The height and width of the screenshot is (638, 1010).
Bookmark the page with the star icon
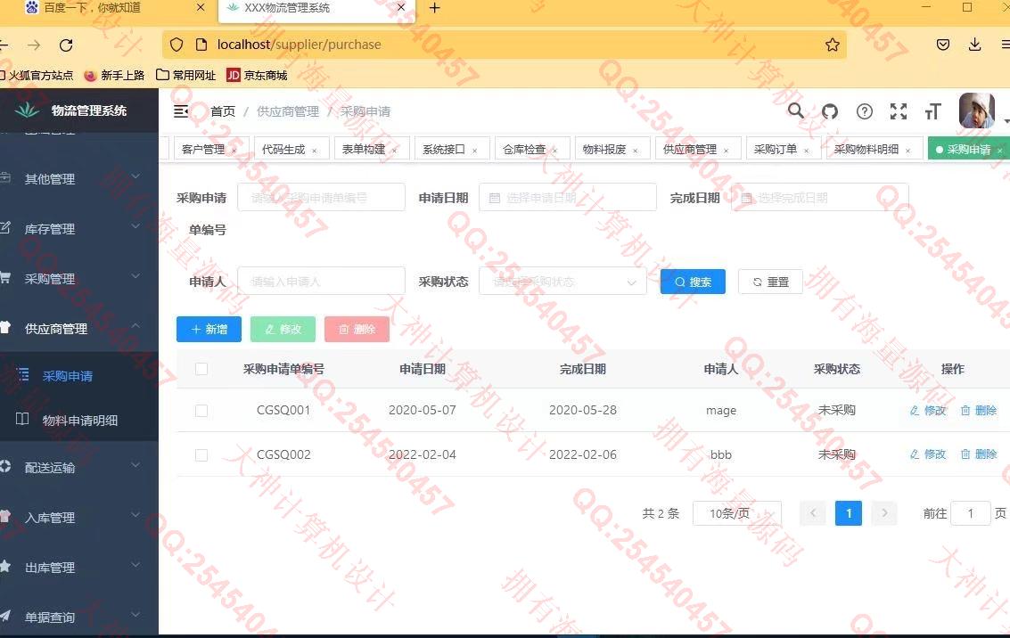[832, 45]
